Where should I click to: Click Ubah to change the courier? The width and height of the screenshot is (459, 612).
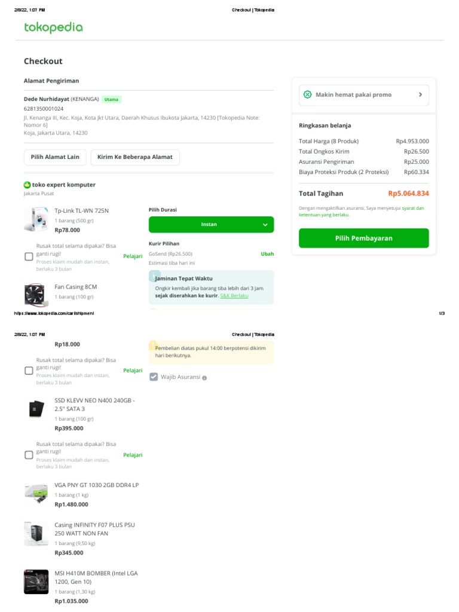(x=267, y=254)
